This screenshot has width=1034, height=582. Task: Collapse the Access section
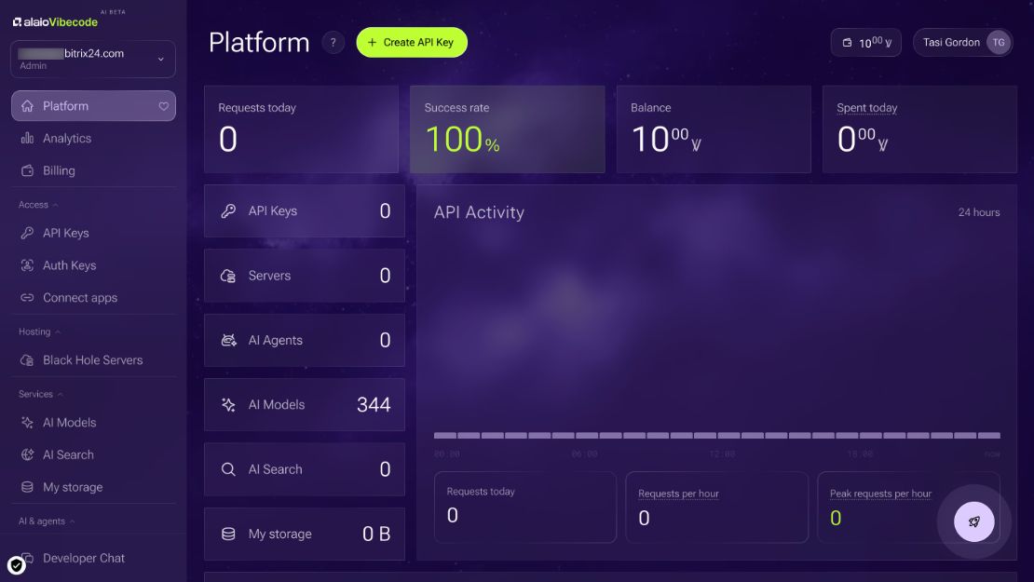[x=37, y=205]
